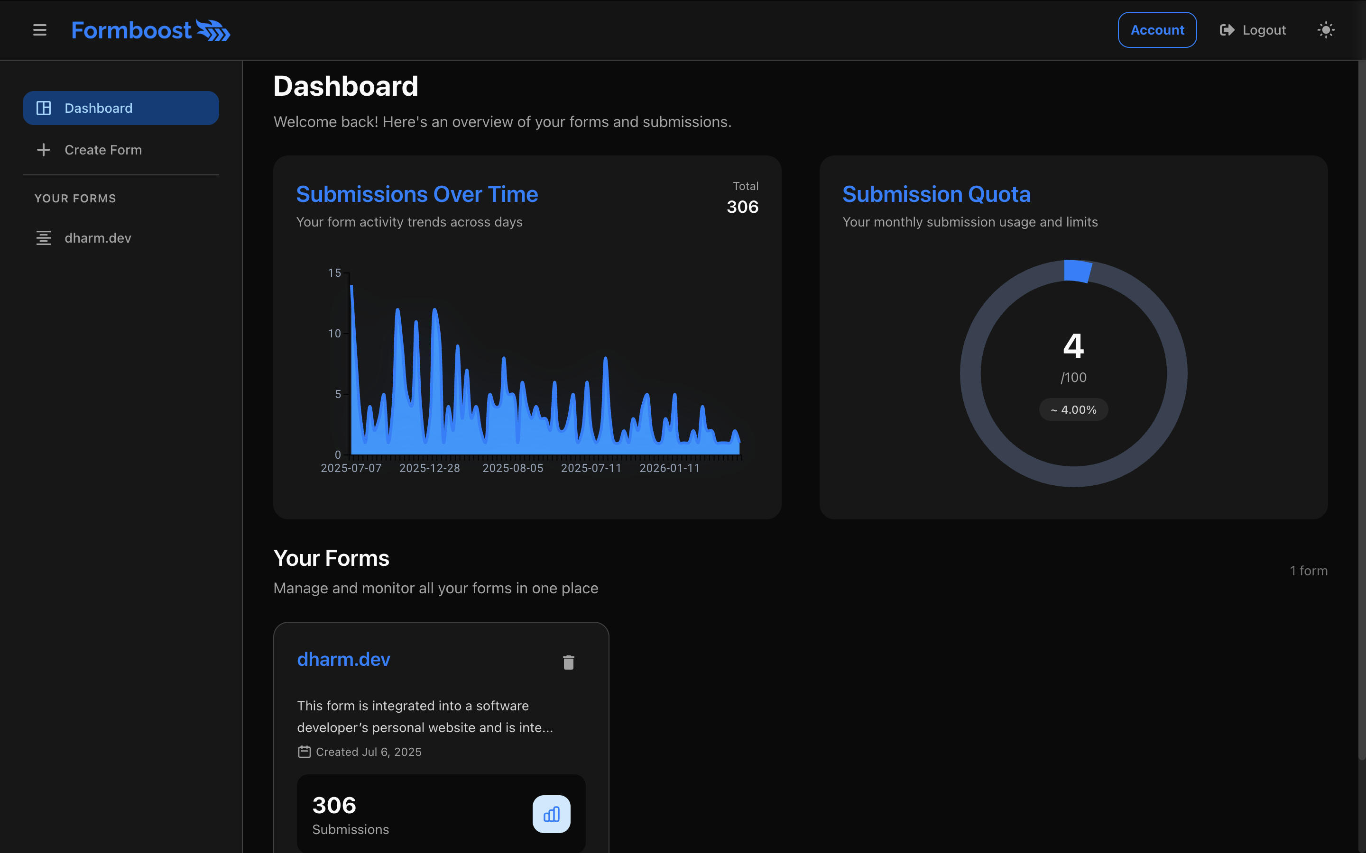View analytics via the bar chart icon
The image size is (1366, 853).
point(551,814)
